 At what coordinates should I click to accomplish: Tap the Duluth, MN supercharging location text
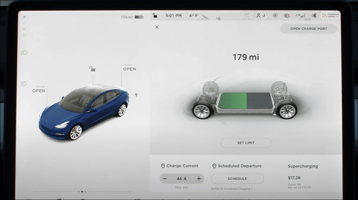point(294,185)
